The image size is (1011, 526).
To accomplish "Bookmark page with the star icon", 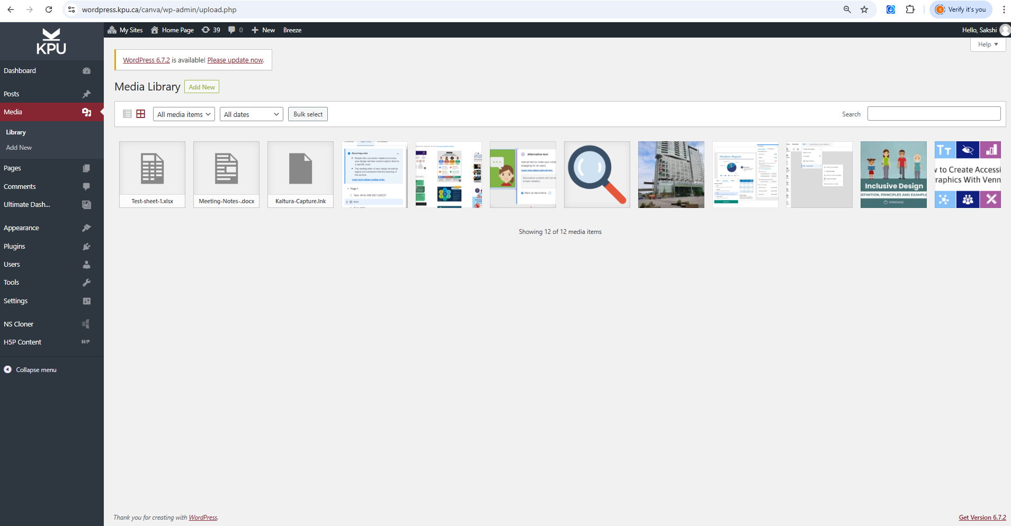I will click(x=864, y=10).
